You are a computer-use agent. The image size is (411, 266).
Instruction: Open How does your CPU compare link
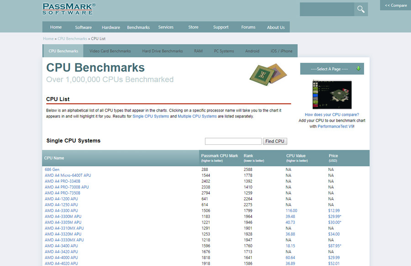332,115
